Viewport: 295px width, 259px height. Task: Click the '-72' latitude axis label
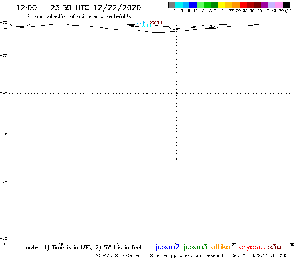click(4, 56)
